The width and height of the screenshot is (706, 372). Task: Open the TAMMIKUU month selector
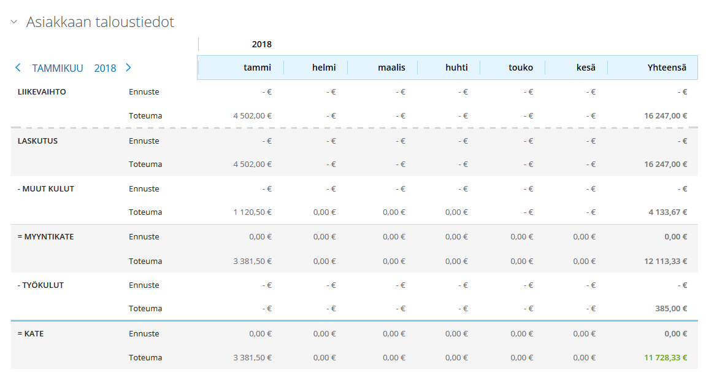tap(58, 68)
